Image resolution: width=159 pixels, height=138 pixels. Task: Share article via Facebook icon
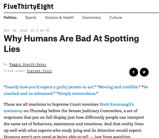(x=134, y=72)
